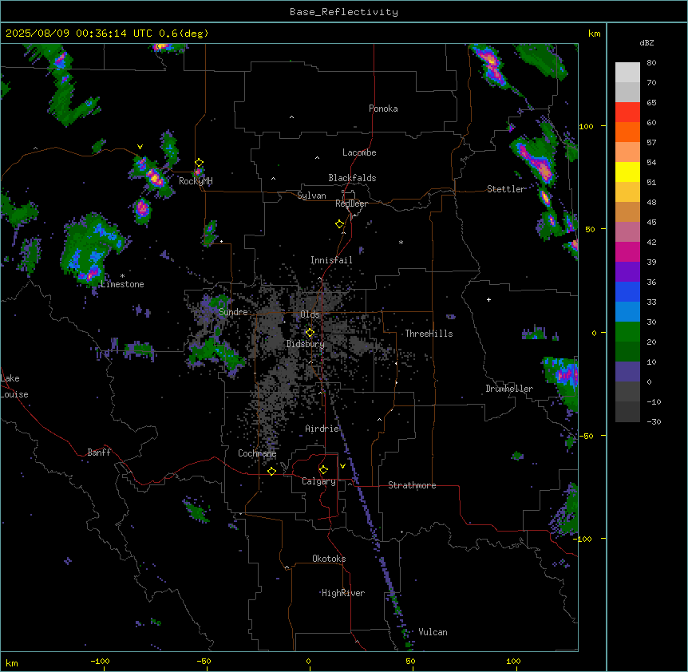Click the yellow diamond marker between Olds and Didsbury

pyautogui.click(x=310, y=333)
